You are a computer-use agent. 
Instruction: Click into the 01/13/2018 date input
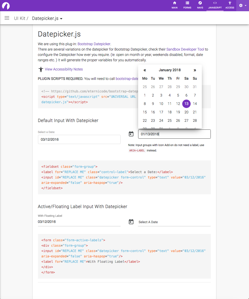click(x=174, y=134)
